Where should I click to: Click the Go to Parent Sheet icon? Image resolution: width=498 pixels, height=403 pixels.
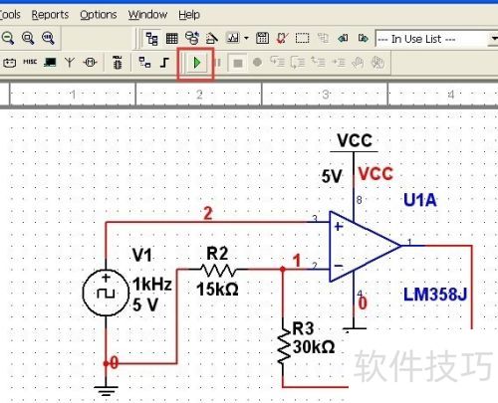323,38
